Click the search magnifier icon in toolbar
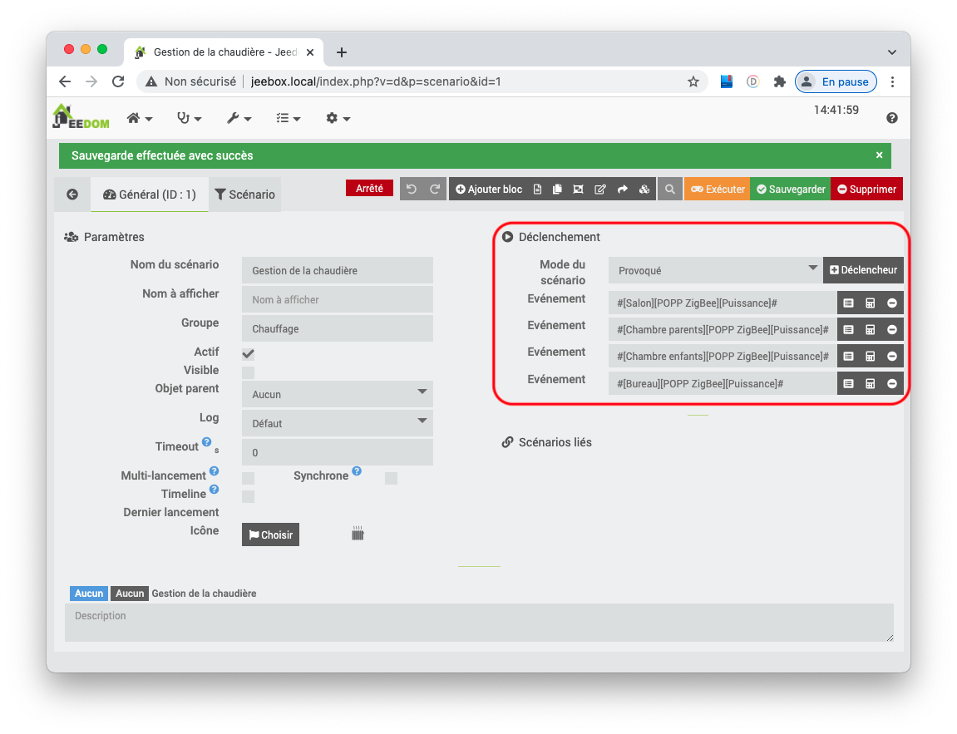Screen dimensions: 957x734 [x=669, y=190]
